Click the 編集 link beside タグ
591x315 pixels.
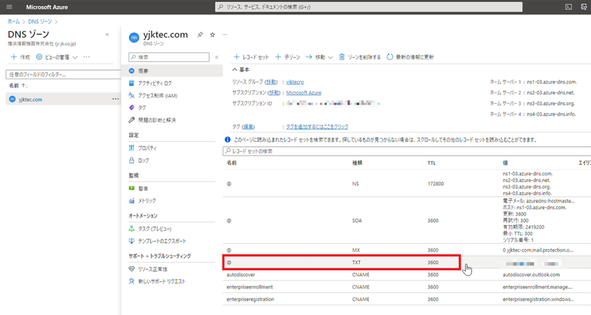tap(248, 127)
